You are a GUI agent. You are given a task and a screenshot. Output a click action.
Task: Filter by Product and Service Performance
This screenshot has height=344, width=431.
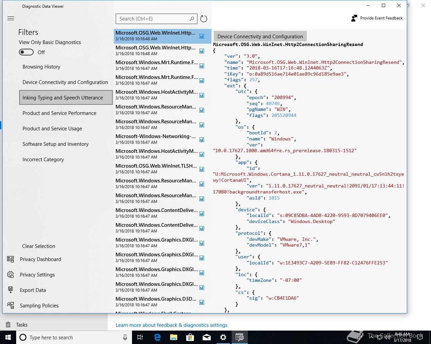click(x=59, y=113)
